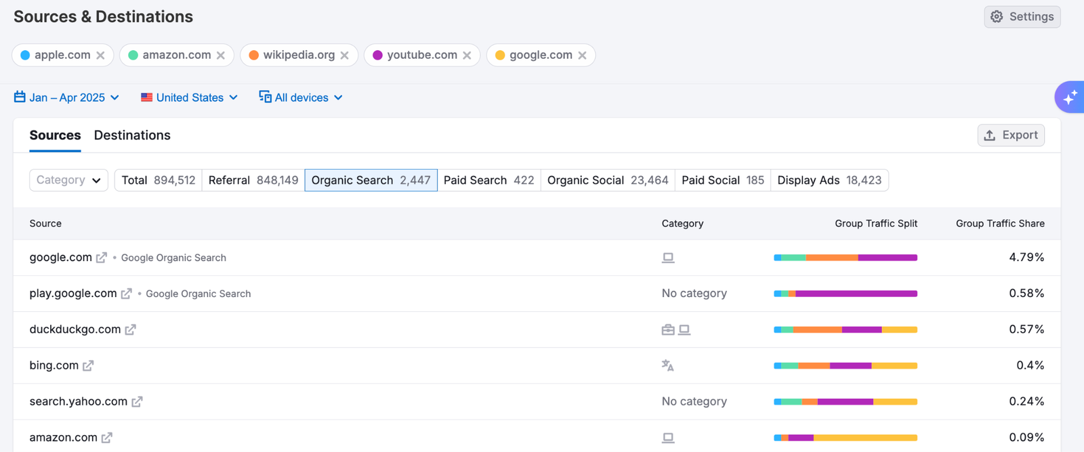Click the orange dot on wikipedia.org chip

pyautogui.click(x=253, y=55)
